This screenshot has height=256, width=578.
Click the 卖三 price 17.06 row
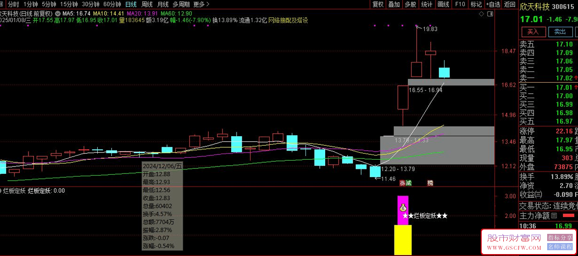pos(549,61)
